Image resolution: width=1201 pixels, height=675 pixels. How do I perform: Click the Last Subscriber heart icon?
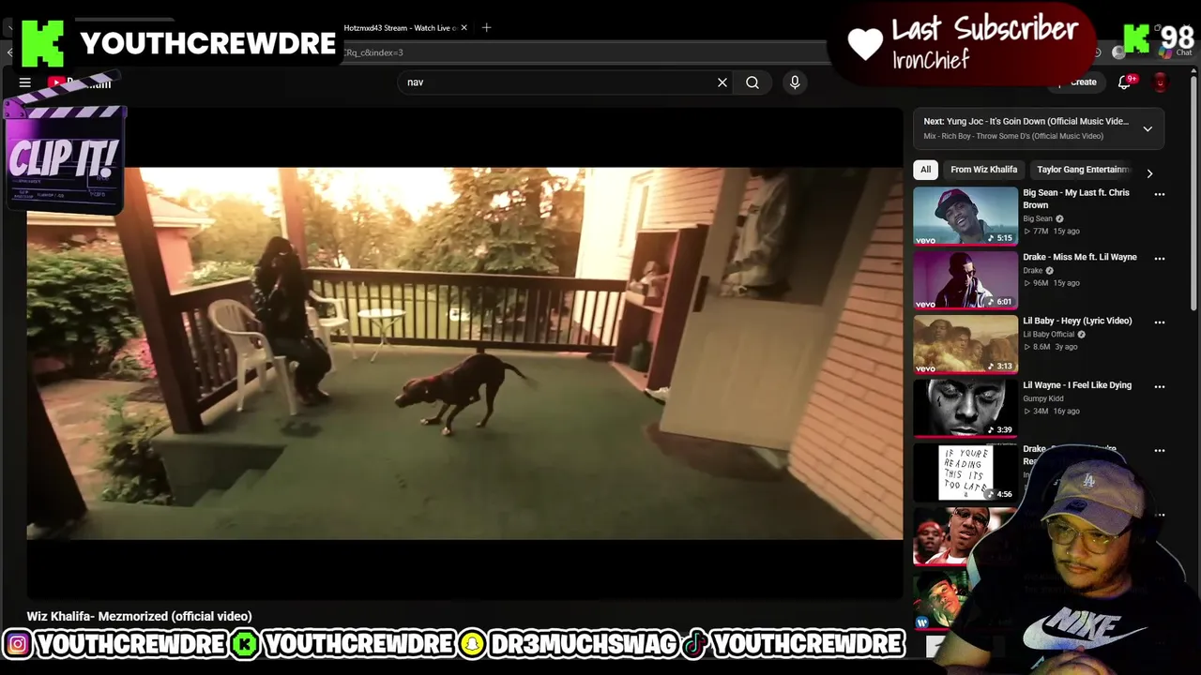coord(865,43)
